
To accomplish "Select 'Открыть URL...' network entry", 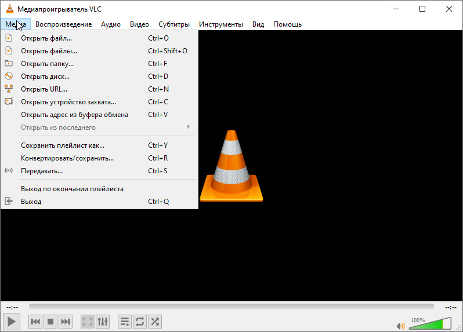I will point(44,89).
